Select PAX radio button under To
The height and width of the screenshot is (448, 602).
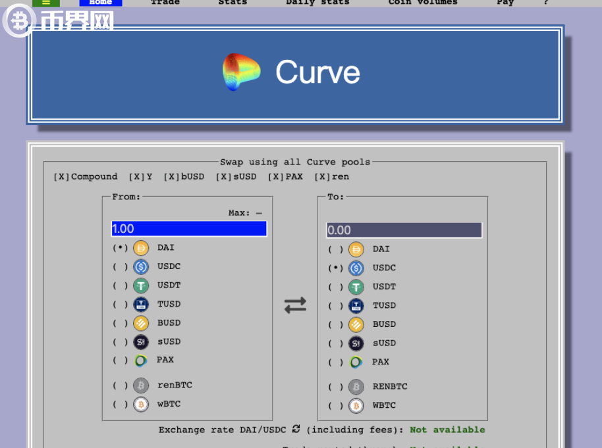[x=335, y=362]
